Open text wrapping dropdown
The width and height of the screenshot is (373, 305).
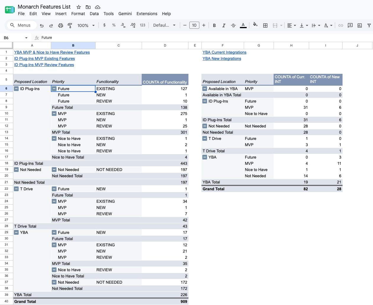tap(316, 25)
